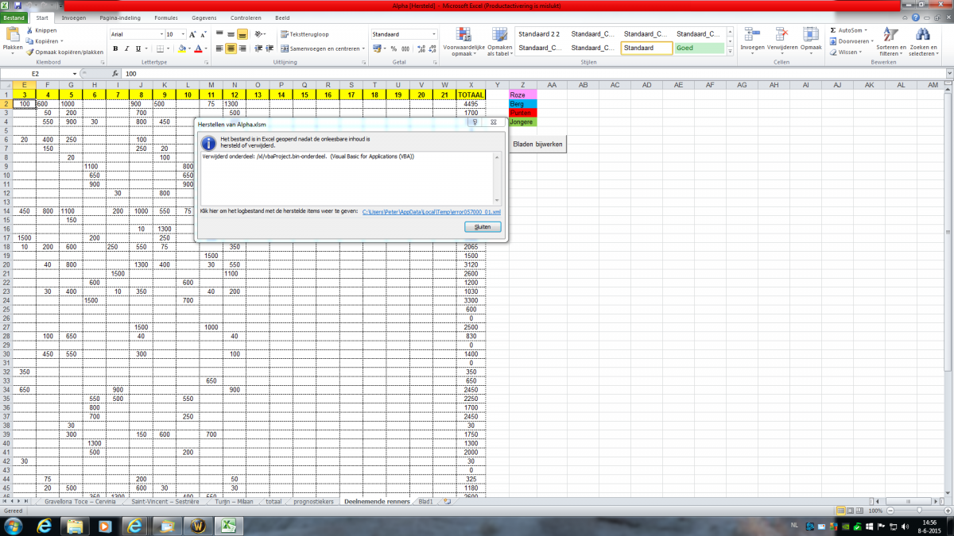
Task: Open Opmaken als tabel gallery
Action: click(x=500, y=40)
